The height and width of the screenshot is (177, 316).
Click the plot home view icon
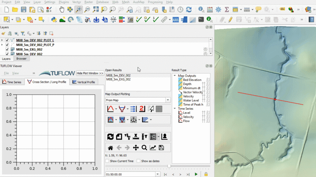point(111,148)
